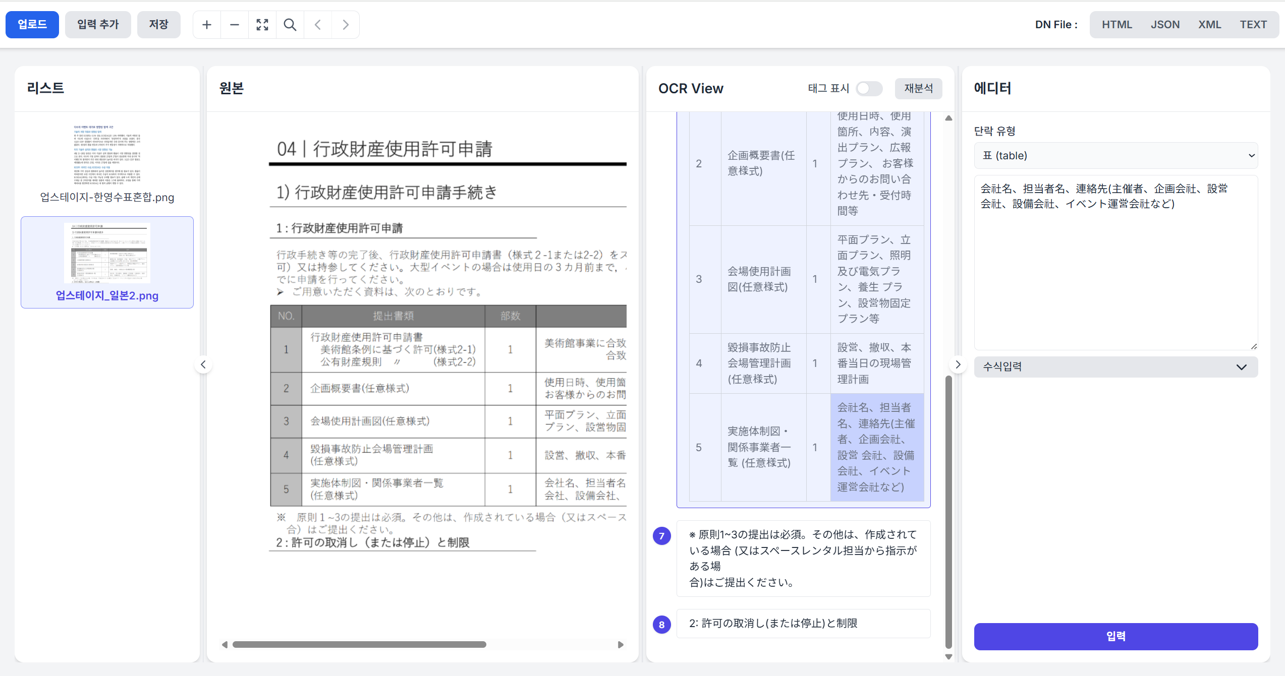Open thumbnail 업스테이지_일본2.png

coord(107,253)
